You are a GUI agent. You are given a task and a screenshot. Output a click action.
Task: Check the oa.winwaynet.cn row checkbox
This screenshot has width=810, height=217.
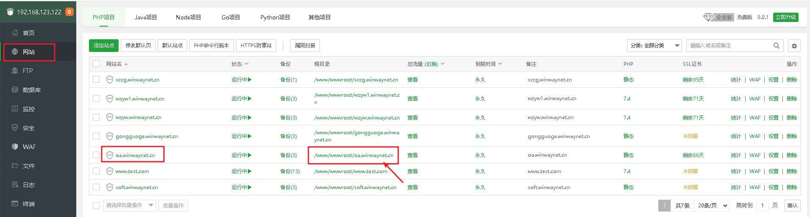tap(96, 155)
